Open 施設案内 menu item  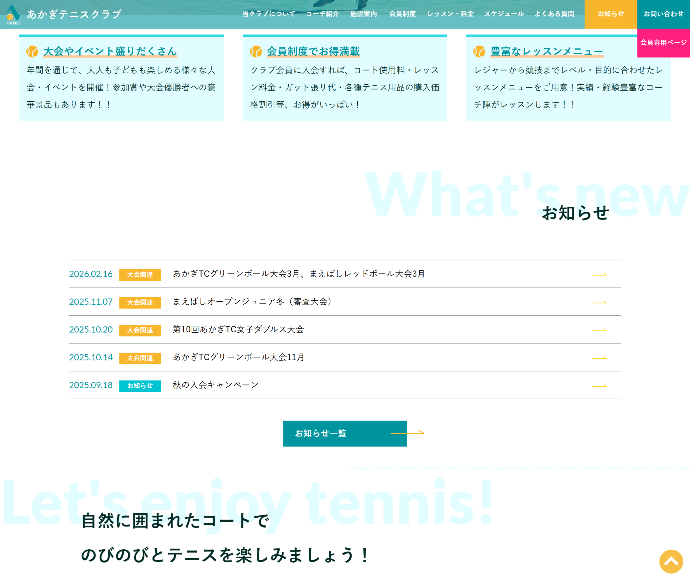[x=363, y=14]
